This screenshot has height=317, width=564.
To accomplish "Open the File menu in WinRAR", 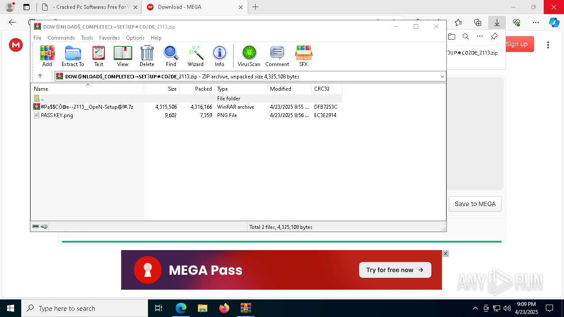I will coord(37,38).
